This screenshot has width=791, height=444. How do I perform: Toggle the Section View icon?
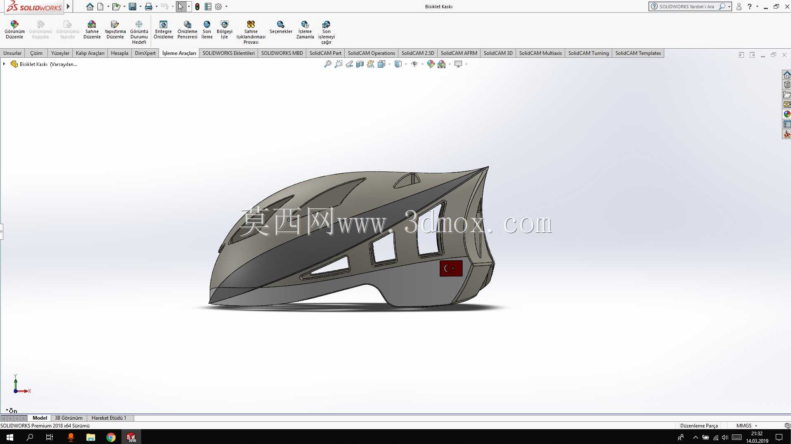(360, 64)
